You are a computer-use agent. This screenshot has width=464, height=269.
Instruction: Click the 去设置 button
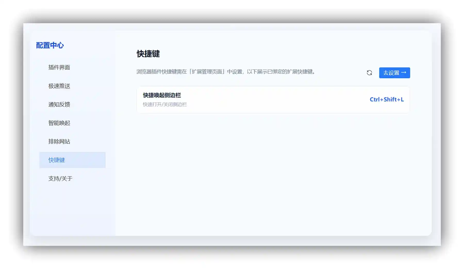[394, 73]
